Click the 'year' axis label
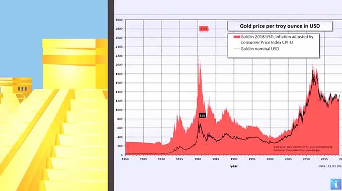This screenshot has width=342, height=191. (x=234, y=166)
